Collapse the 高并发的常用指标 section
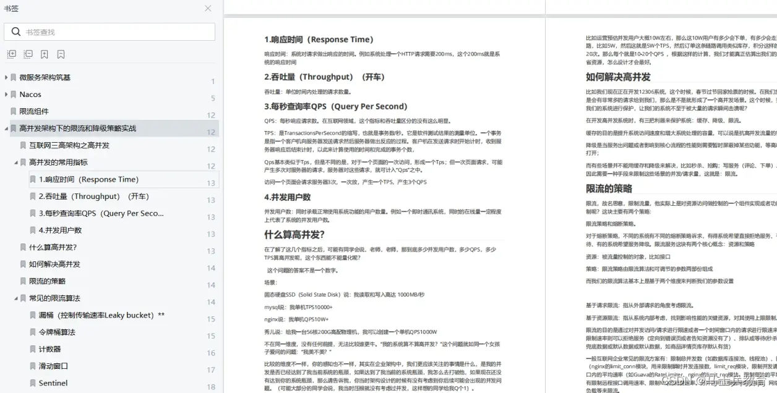This screenshot has width=777, height=393. coord(16,163)
